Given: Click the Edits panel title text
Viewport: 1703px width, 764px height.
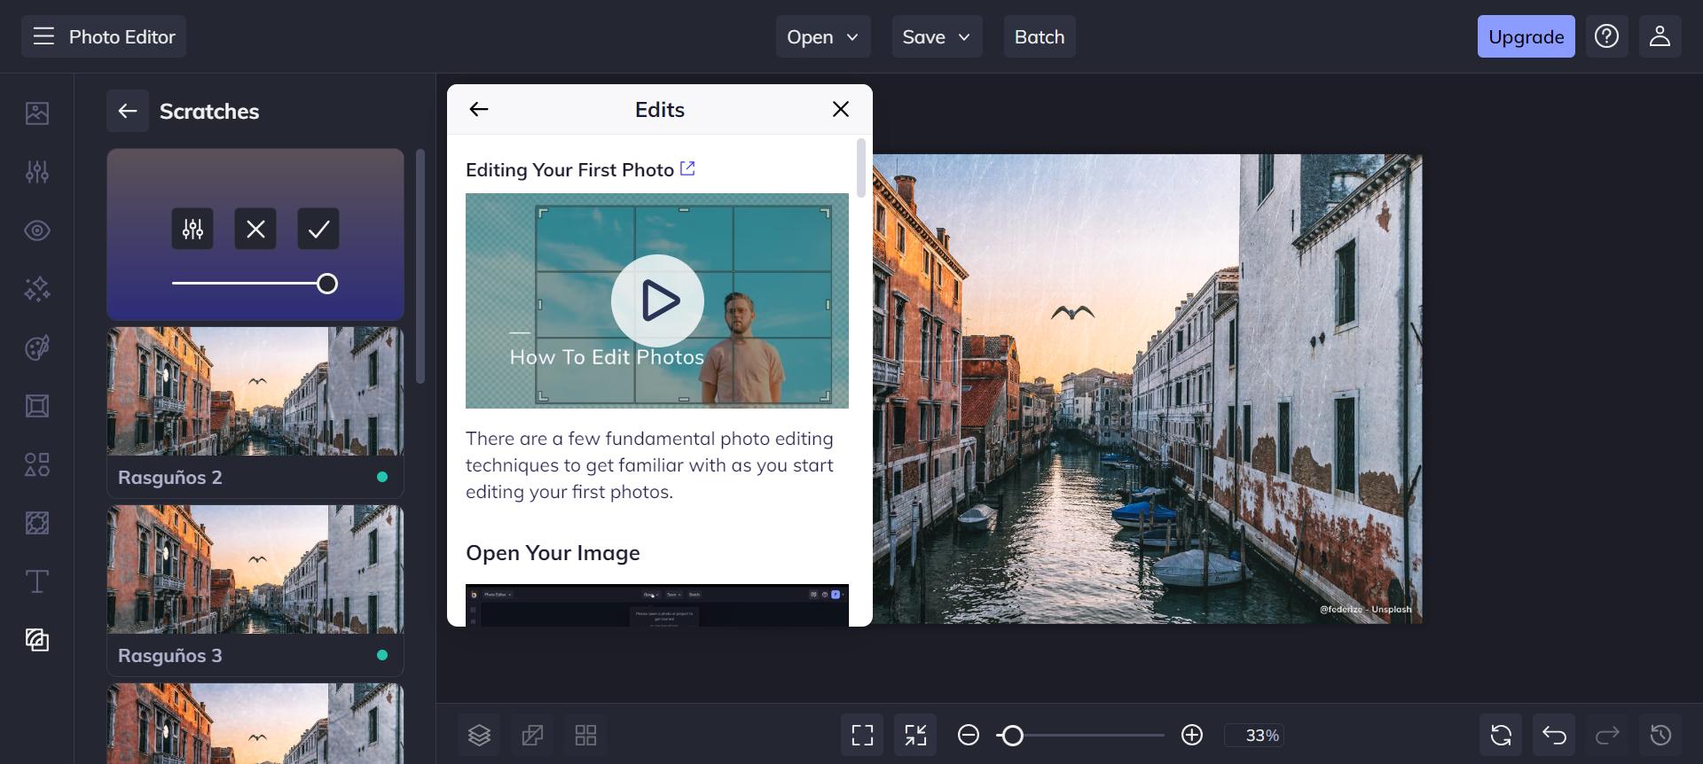Looking at the screenshot, I should coord(660,109).
